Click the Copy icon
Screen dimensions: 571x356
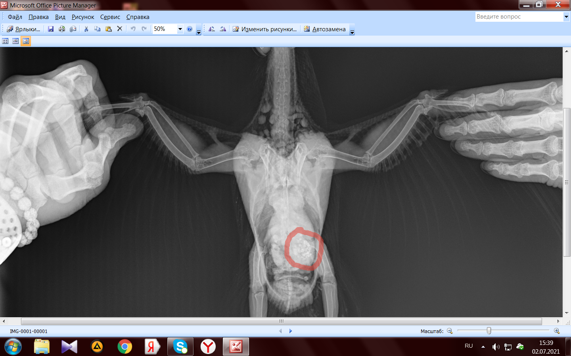click(x=97, y=29)
